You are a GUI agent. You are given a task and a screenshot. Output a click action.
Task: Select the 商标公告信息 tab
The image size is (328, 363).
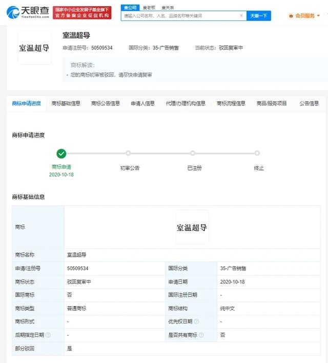tap(106, 103)
